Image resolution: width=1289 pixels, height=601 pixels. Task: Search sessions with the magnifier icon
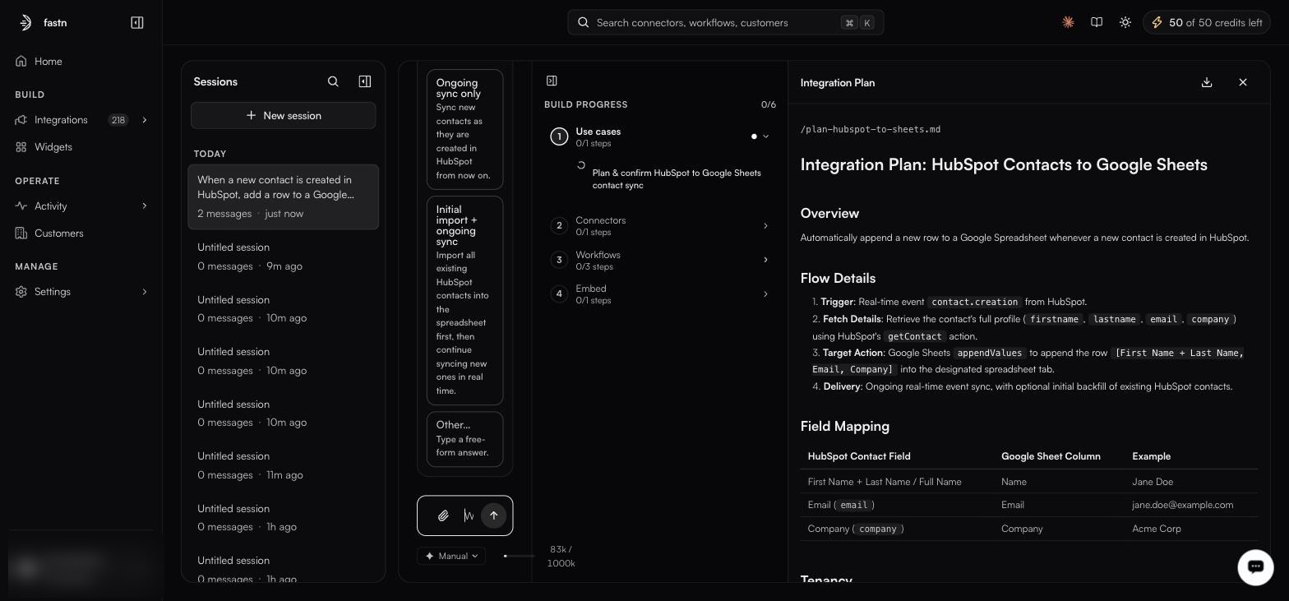pyautogui.click(x=333, y=81)
